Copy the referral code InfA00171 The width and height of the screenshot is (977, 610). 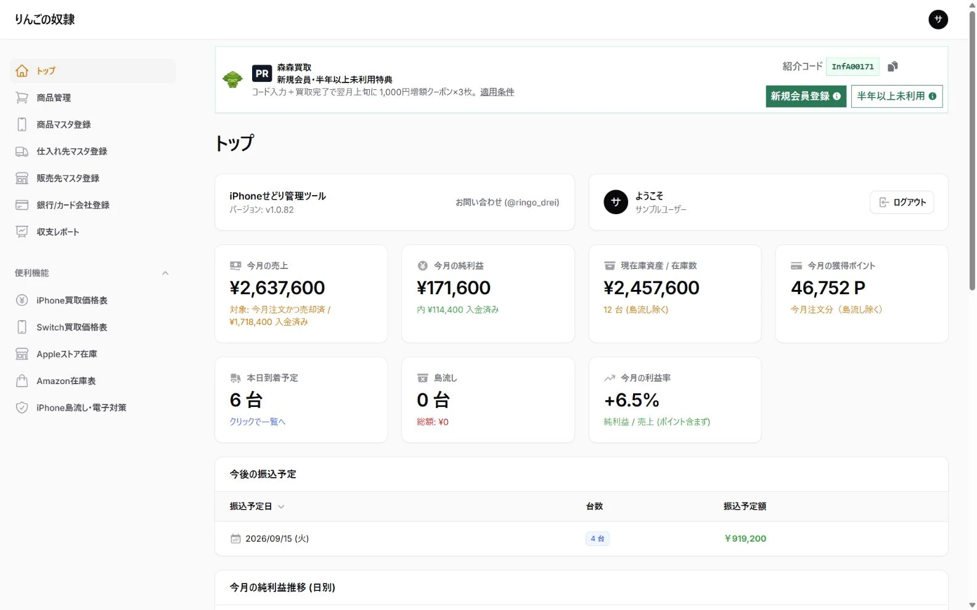[x=893, y=66]
